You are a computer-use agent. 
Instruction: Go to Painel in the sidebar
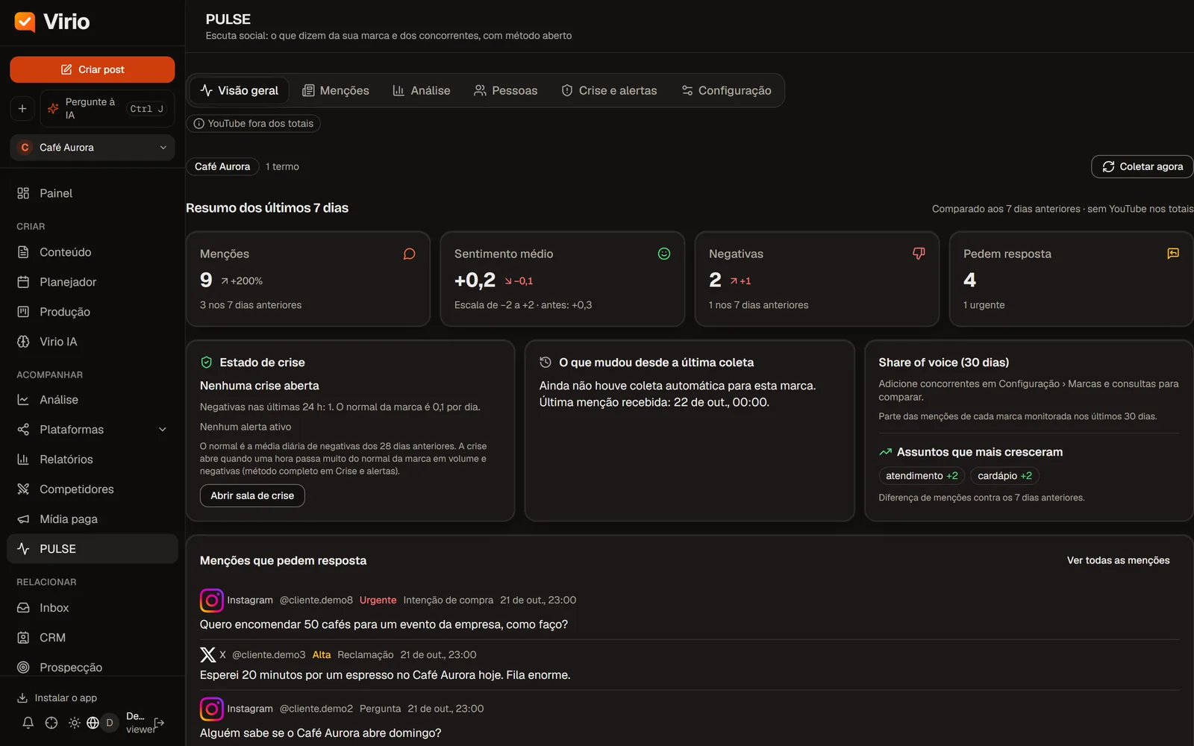[93, 193]
